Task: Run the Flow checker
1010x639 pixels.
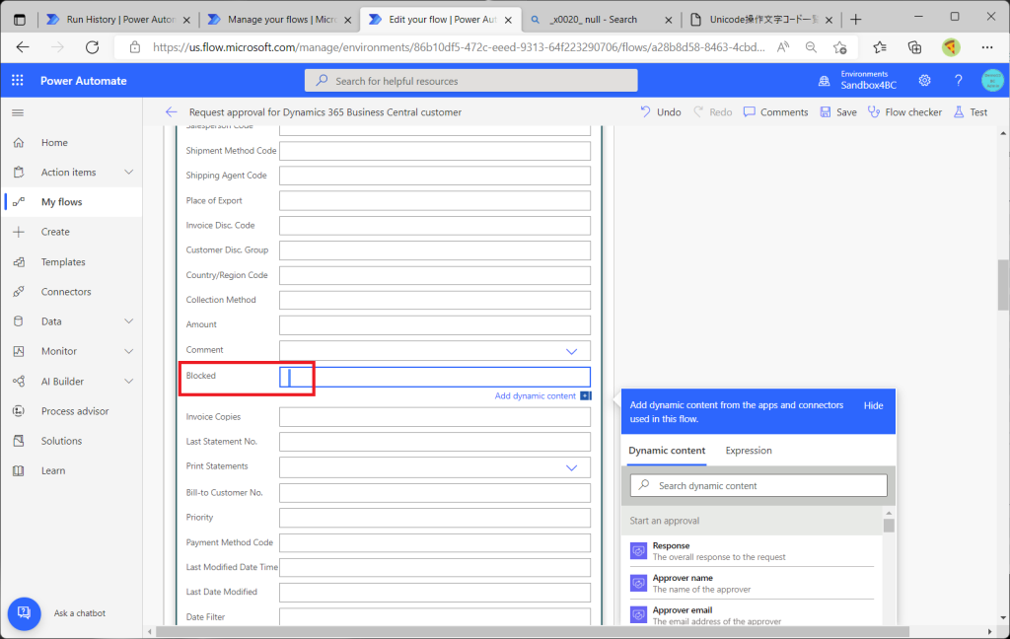Action: coord(904,112)
